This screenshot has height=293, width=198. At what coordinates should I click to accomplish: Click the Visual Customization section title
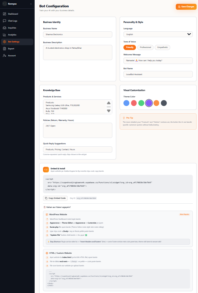pyautogui.click(x=134, y=90)
